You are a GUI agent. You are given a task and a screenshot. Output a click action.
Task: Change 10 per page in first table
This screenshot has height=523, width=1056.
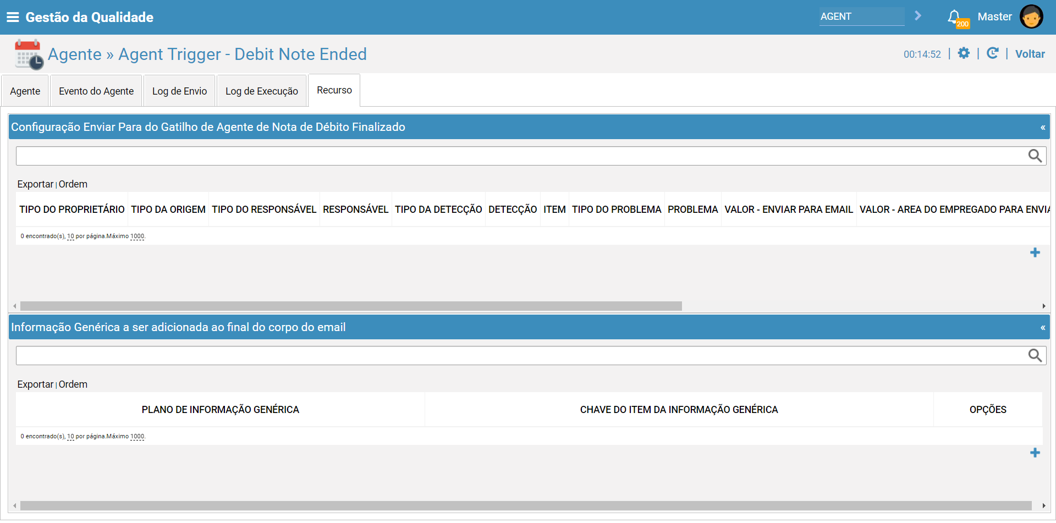pos(70,236)
